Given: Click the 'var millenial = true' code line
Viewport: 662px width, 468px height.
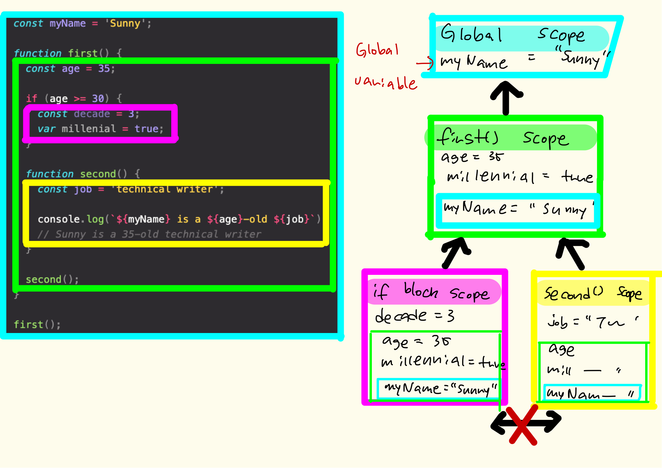Looking at the screenshot, I should (x=100, y=129).
